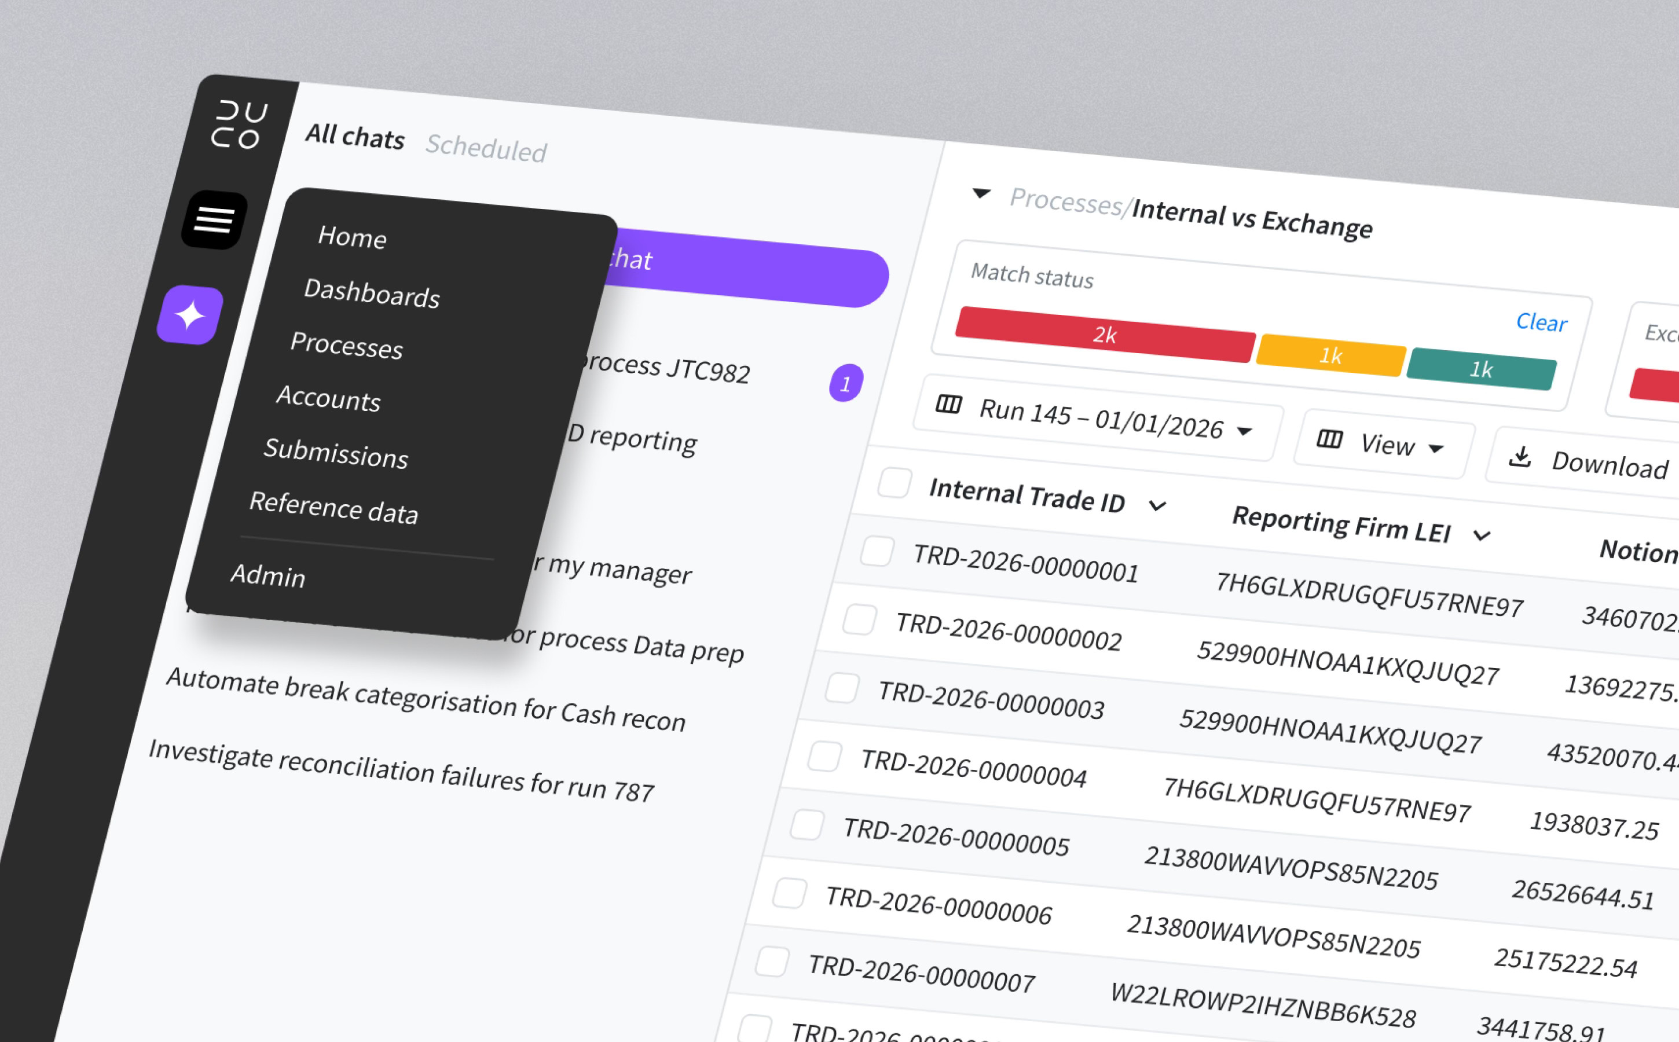This screenshot has height=1042, width=1679.
Task: Collapse the breadcrumb triangle before Processes
Action: click(x=981, y=194)
